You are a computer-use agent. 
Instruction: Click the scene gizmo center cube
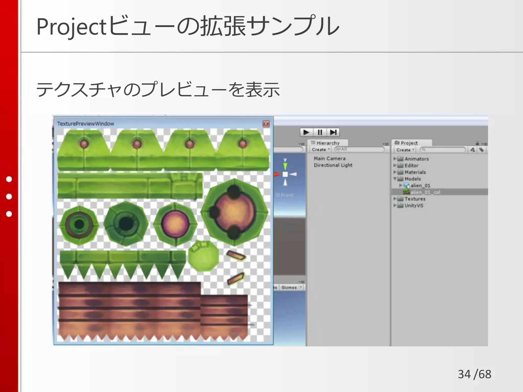point(285,174)
